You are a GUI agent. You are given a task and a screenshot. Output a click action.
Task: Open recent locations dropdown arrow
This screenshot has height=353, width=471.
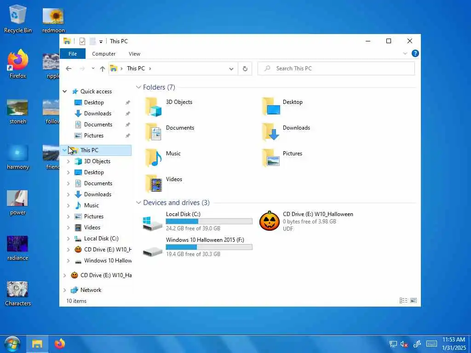point(93,68)
